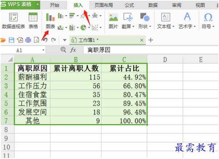Choose the scatter chart icon

pyautogui.click(x=95, y=27)
